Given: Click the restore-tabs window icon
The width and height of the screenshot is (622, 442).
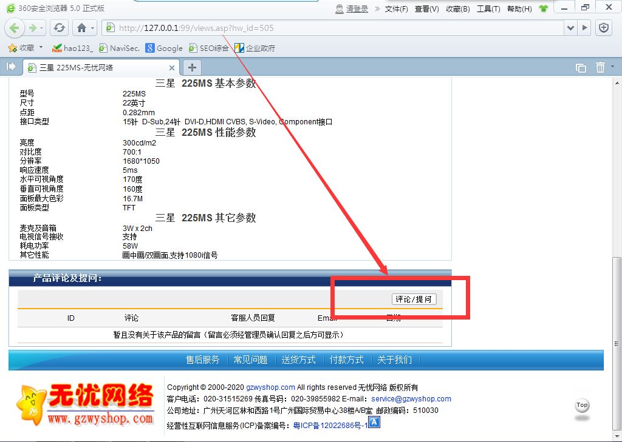Looking at the screenshot, I should (581, 68).
